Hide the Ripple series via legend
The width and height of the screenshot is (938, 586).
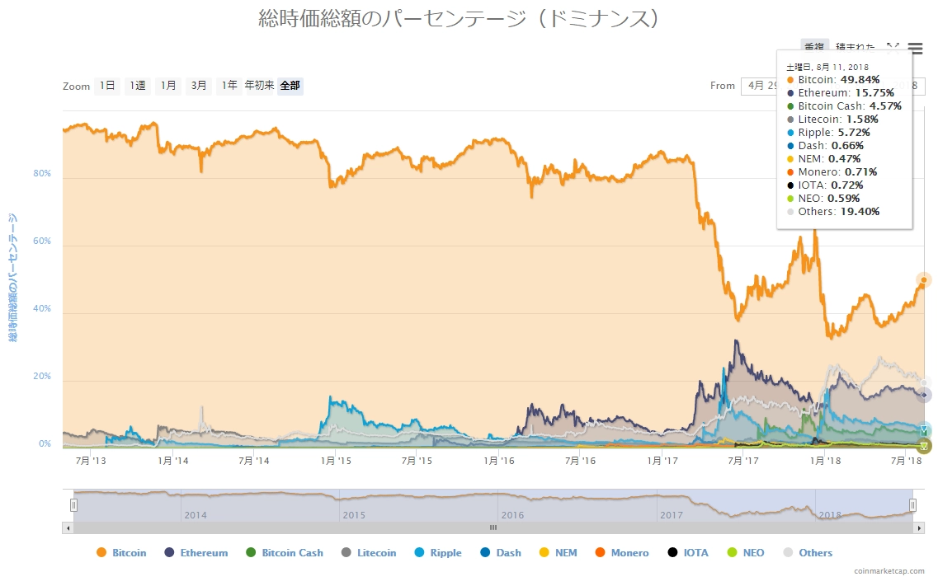445,553
